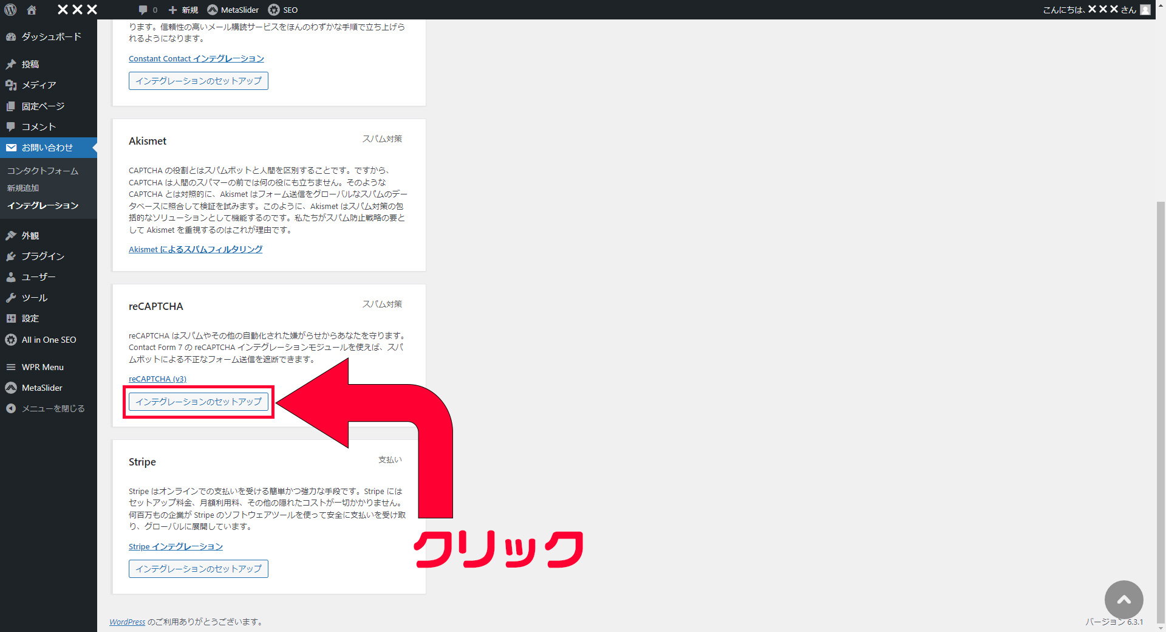Screen dimensions: 1166x632
Task: Click the user avatar in admin bar
Action: point(1145,10)
